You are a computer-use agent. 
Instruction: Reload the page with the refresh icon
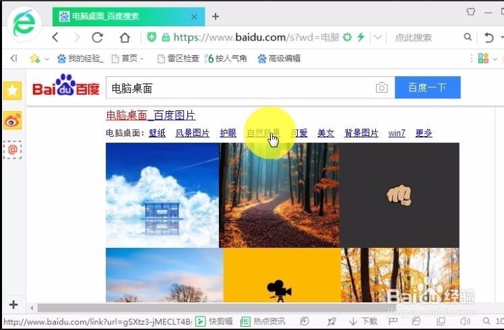pyautogui.click(x=98, y=37)
